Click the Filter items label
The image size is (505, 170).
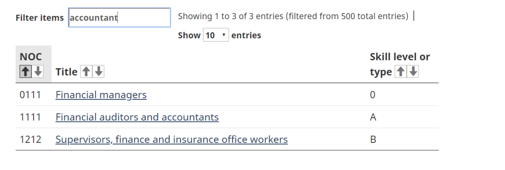coord(40,18)
